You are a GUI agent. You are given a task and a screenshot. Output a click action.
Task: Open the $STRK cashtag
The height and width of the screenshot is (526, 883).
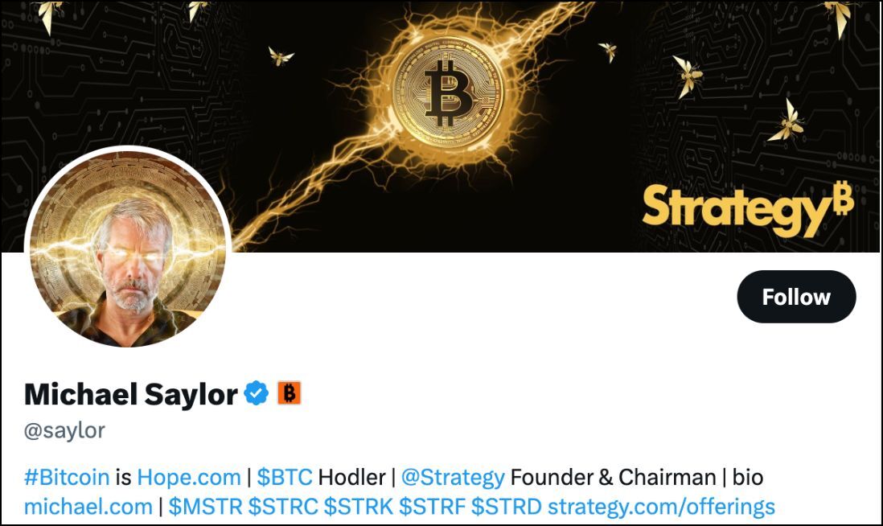point(358,506)
